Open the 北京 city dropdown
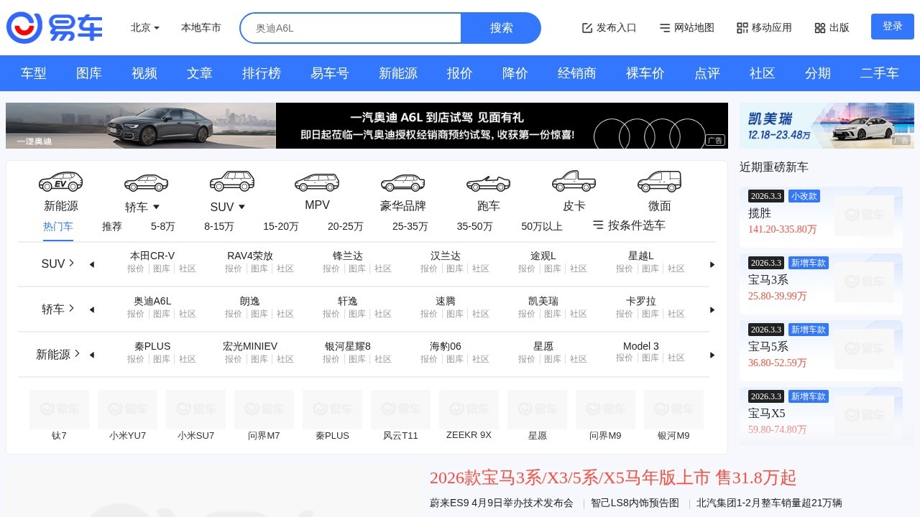Viewport: 920px width, 517px height. (144, 27)
